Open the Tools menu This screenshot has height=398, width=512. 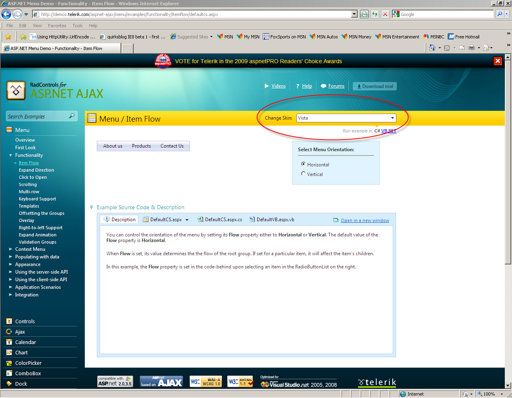coord(78,26)
